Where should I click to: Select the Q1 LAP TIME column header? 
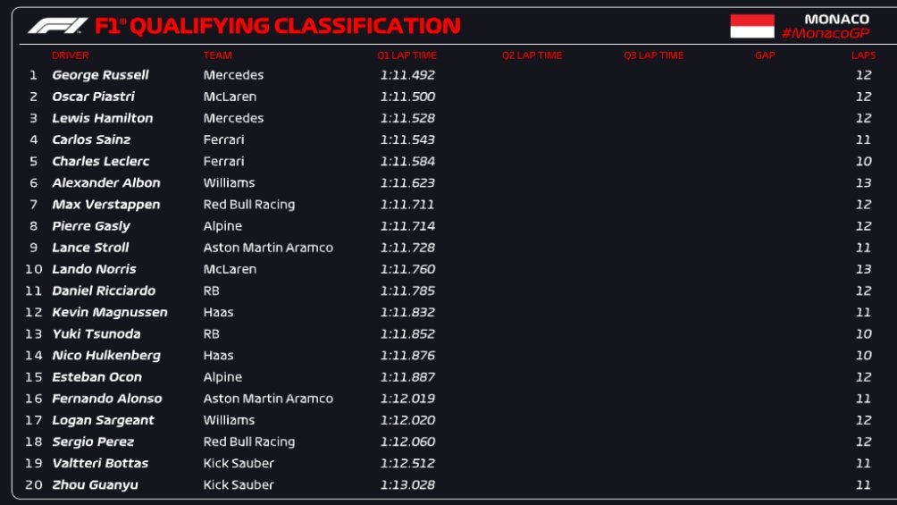point(407,55)
